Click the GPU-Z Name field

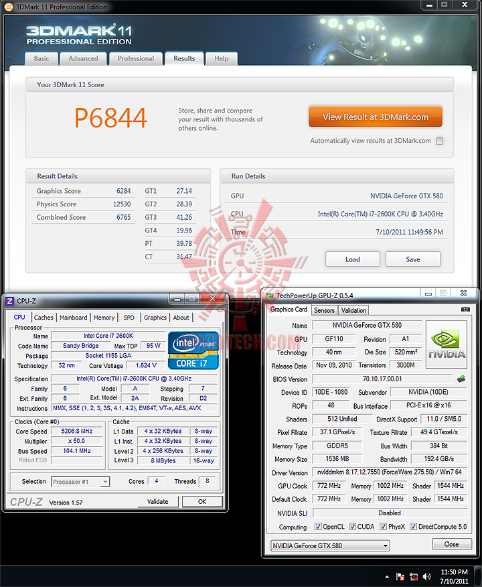pos(367,325)
